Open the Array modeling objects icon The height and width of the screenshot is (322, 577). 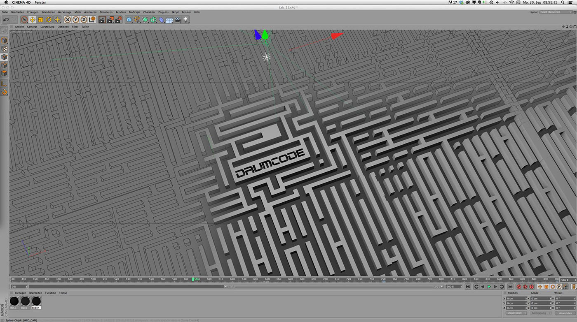pyautogui.click(x=153, y=19)
